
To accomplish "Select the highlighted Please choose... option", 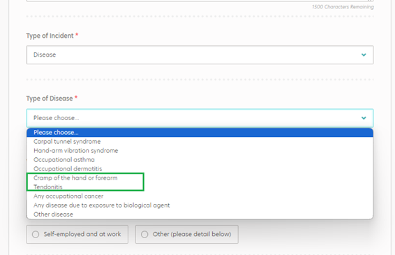I will [x=200, y=133].
